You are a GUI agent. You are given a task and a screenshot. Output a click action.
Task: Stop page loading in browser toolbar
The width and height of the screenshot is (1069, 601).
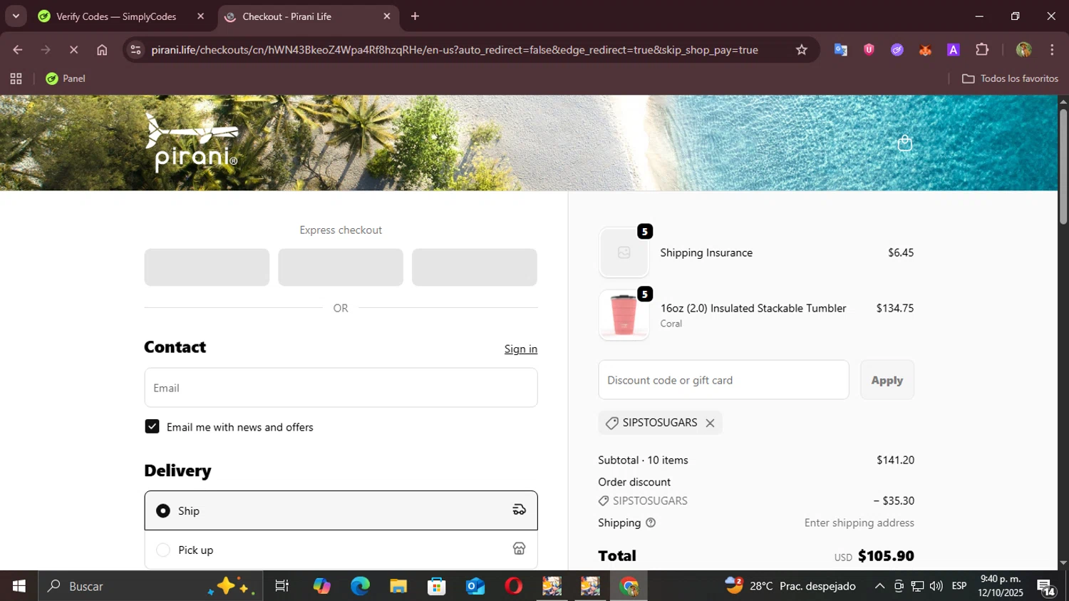click(73, 50)
